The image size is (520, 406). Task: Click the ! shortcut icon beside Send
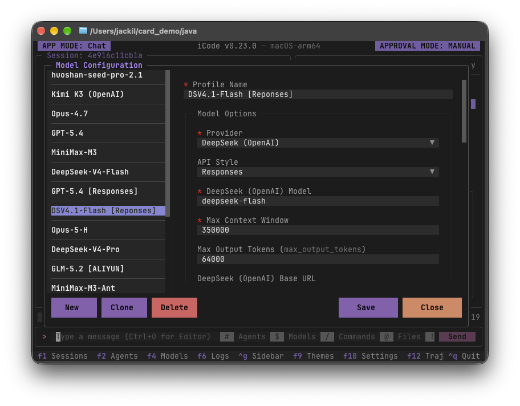click(430, 336)
